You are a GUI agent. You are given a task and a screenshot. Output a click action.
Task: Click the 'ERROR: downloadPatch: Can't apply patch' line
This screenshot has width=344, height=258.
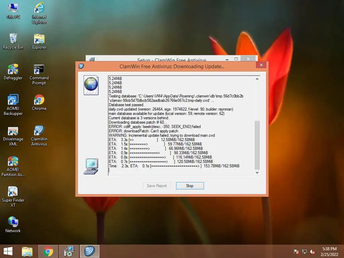pos(143,131)
